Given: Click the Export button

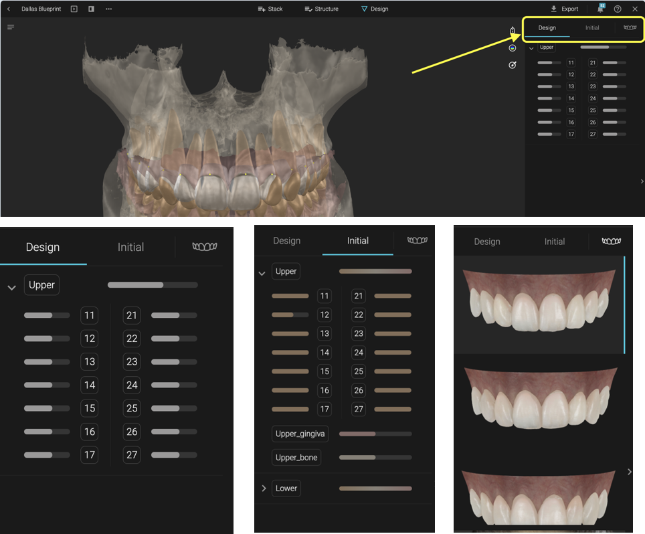Looking at the screenshot, I should click(x=564, y=9).
